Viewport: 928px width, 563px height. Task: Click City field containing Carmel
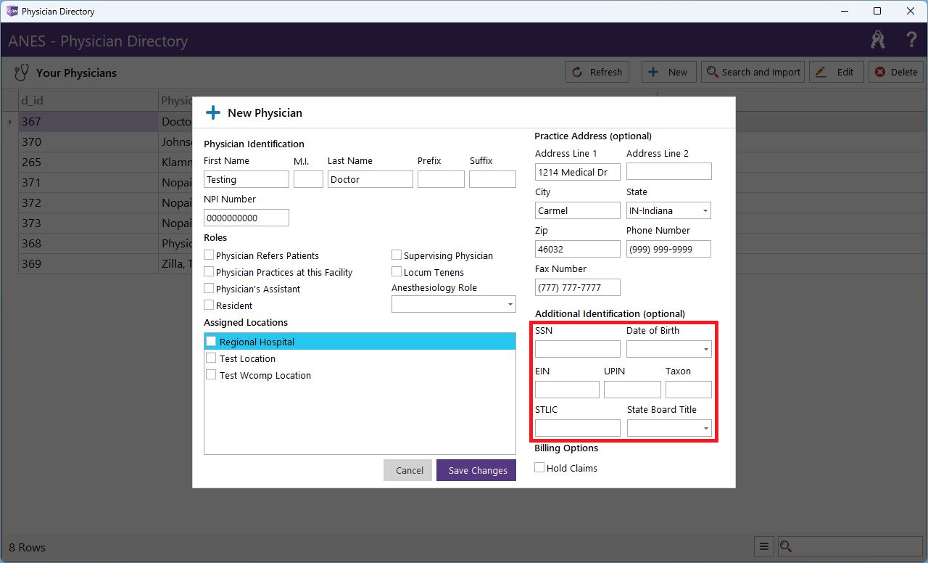tap(578, 210)
